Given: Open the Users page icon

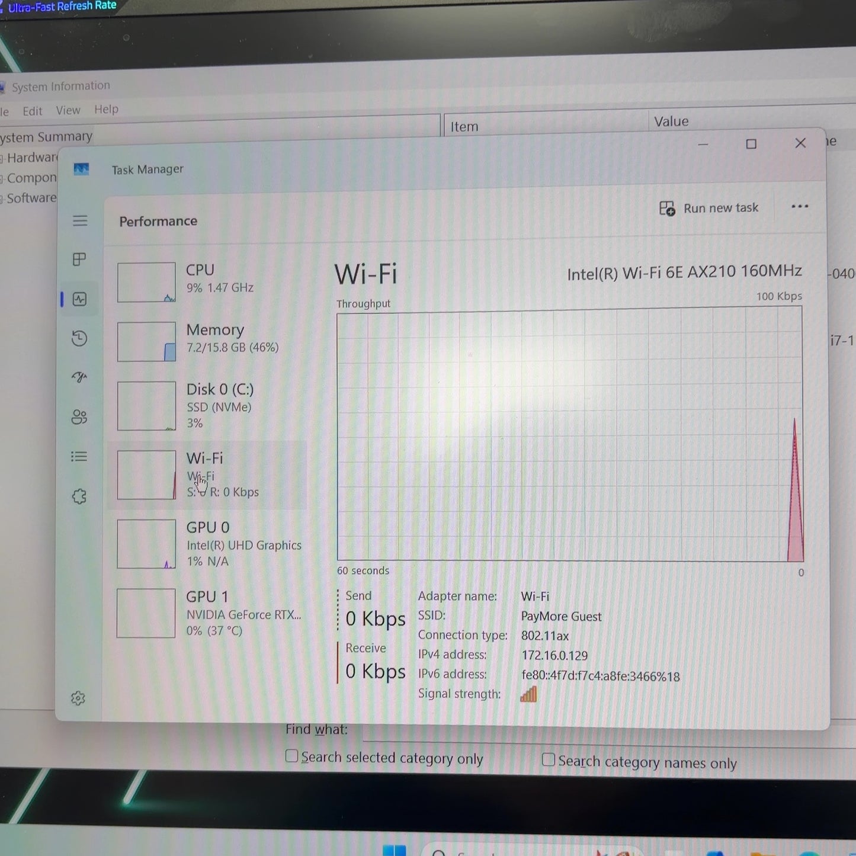Looking at the screenshot, I should point(79,417).
